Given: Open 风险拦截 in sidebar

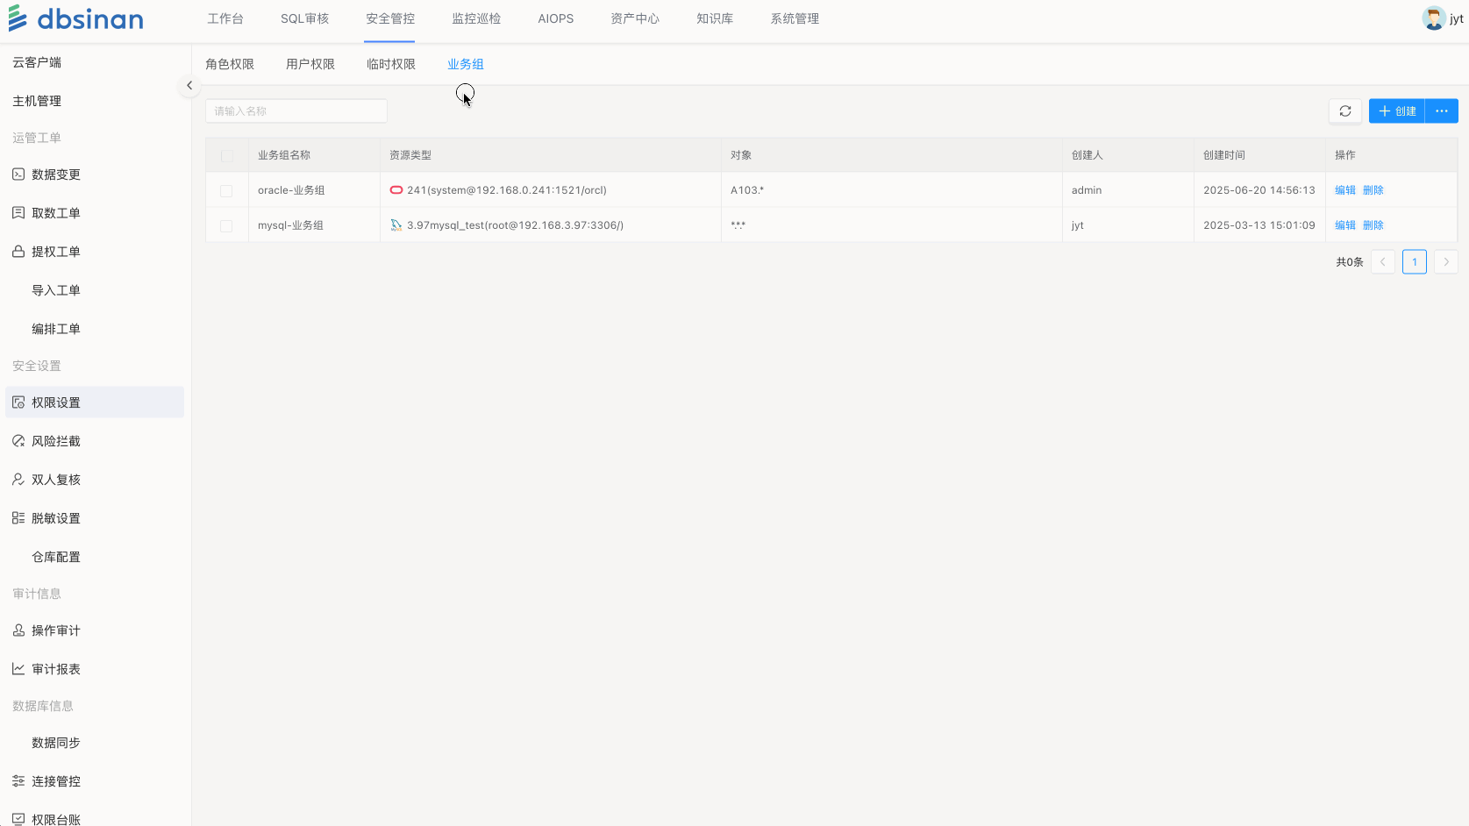Looking at the screenshot, I should (55, 441).
